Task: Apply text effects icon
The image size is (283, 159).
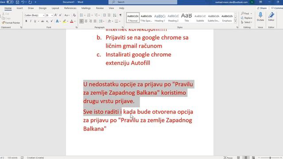Action: tap(57, 21)
